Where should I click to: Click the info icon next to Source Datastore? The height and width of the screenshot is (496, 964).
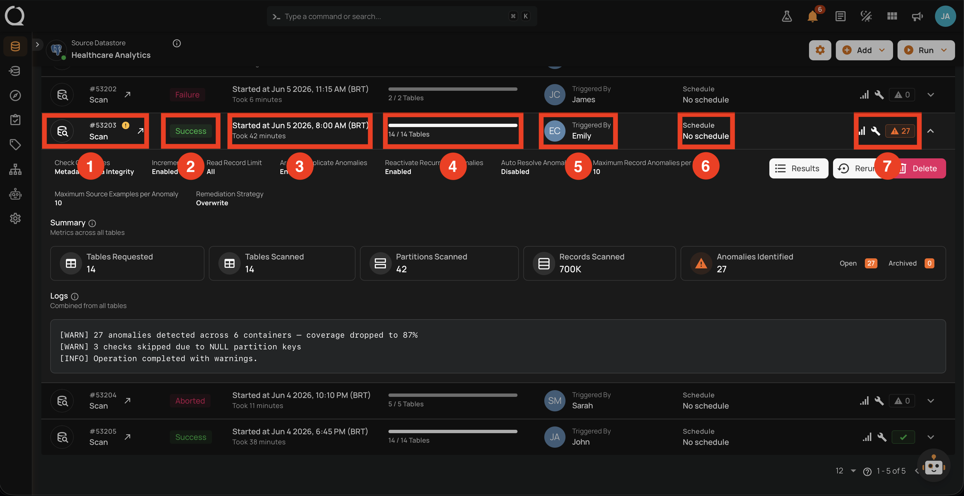pyautogui.click(x=177, y=43)
